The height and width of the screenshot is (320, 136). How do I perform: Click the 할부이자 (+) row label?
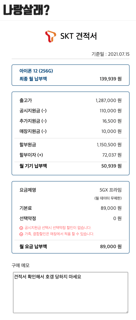[x=31, y=155]
